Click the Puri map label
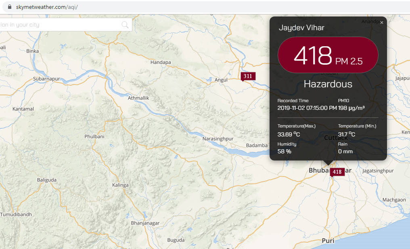The image size is (410, 249). point(328,241)
